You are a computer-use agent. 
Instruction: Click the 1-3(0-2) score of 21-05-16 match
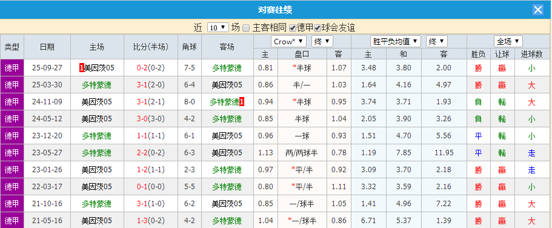point(151,221)
